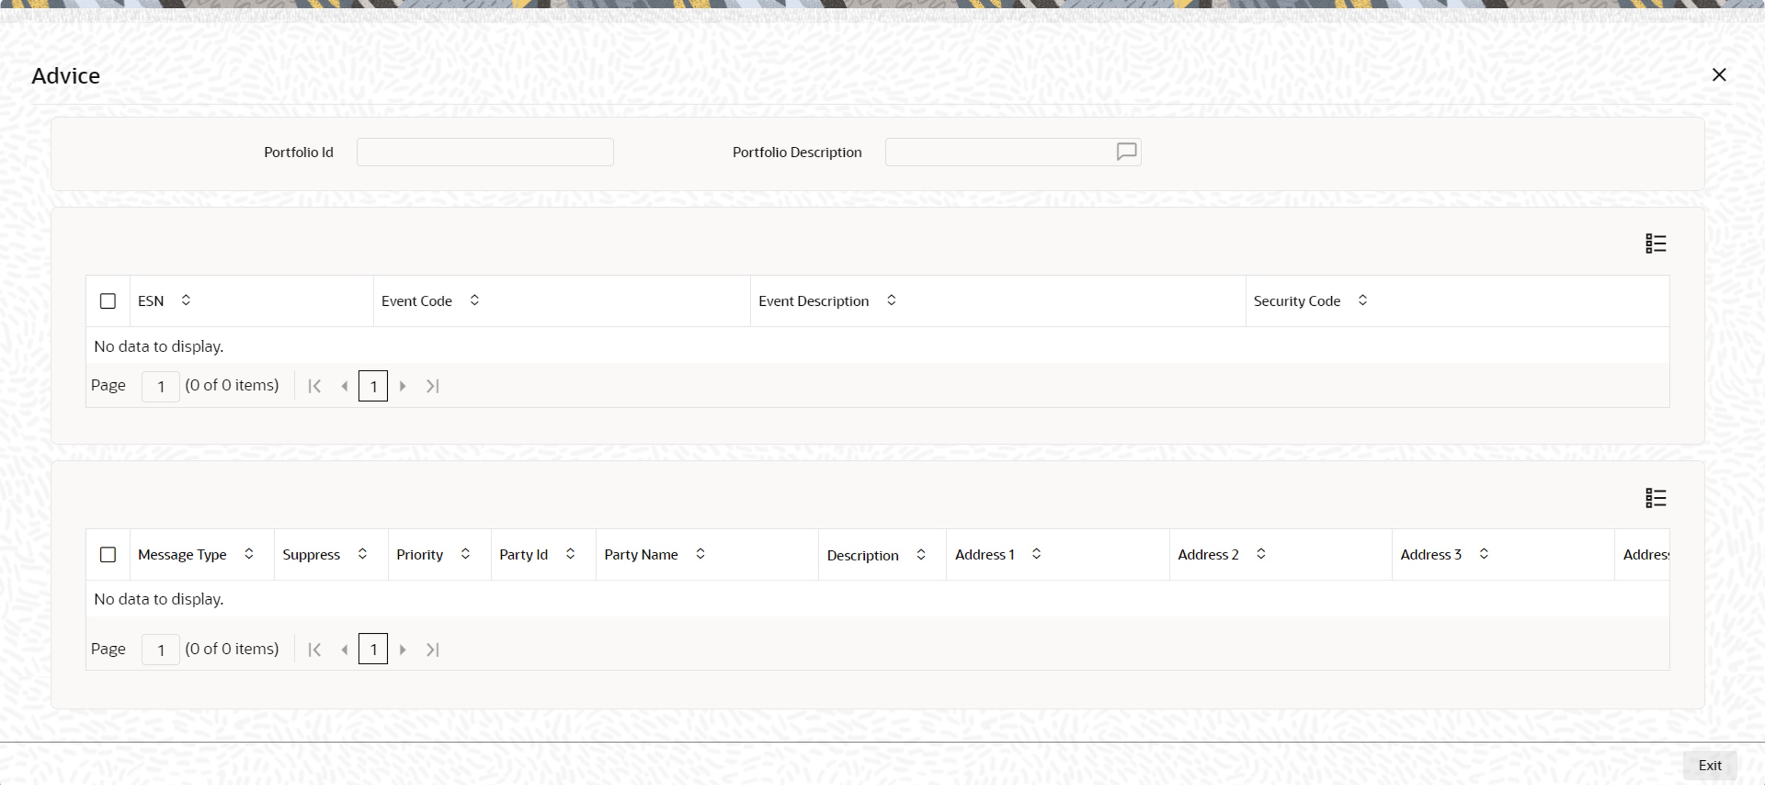The height and width of the screenshot is (785, 1765).
Task: Go to previous page of message table
Action: tap(344, 649)
